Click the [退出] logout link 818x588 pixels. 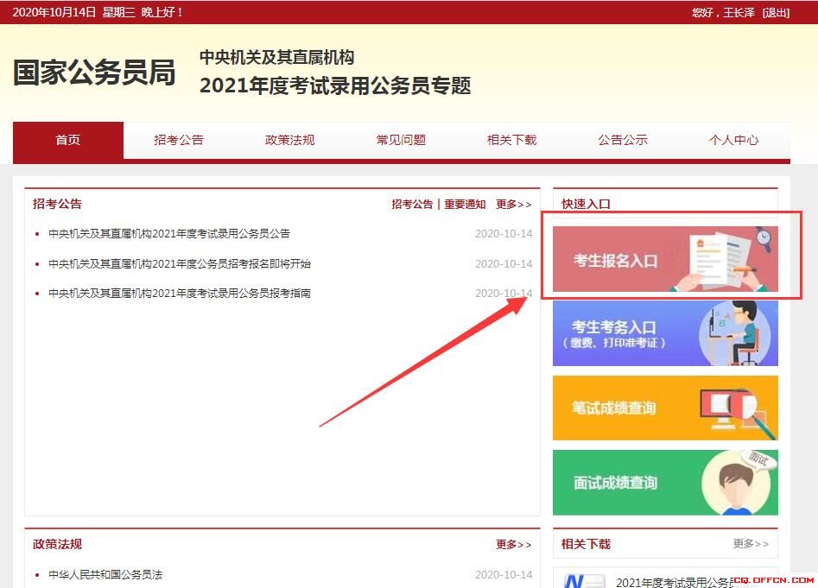coord(776,12)
